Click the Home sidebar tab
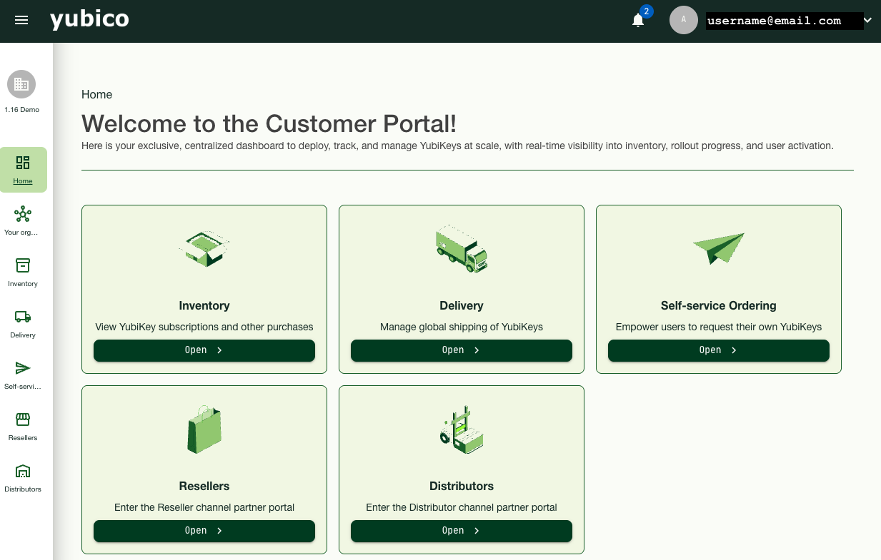 (x=23, y=170)
